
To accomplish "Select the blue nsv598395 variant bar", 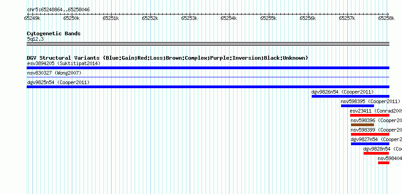I will coord(357,106).
